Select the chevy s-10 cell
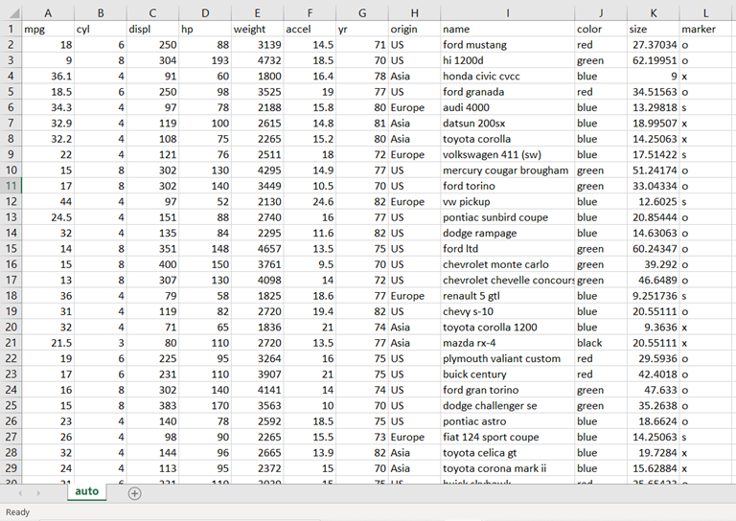Image resolution: width=736 pixels, height=521 pixels. [507, 311]
